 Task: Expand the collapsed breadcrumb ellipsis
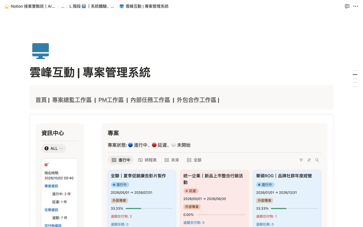pos(62,6)
